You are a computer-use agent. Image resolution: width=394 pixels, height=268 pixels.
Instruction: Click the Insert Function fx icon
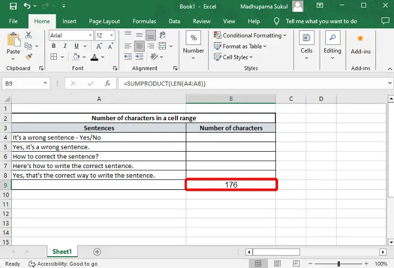pos(108,83)
